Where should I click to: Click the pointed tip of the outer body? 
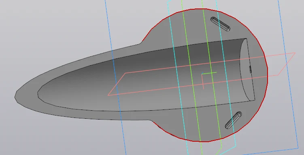tap(15, 97)
